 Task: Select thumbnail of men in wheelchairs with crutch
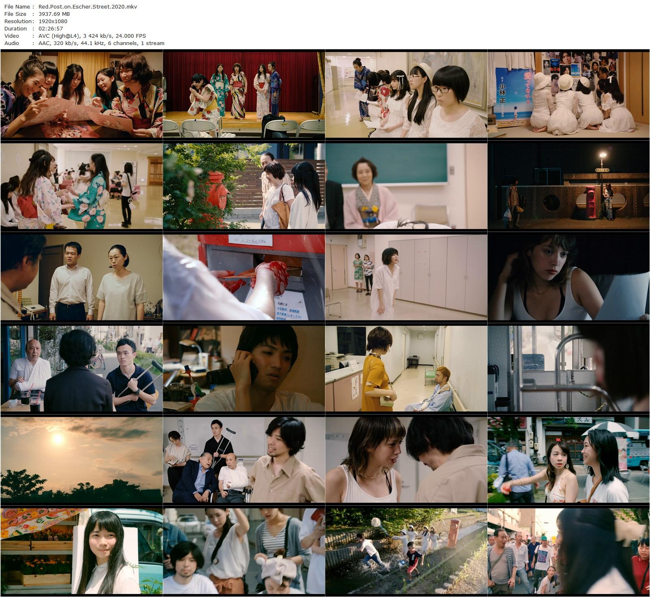244,460
